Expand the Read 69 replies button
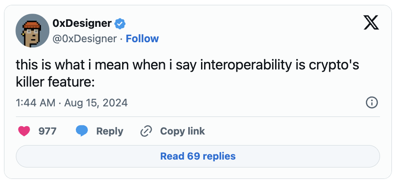Image resolution: width=395 pixels, height=182 pixels. coord(197,156)
